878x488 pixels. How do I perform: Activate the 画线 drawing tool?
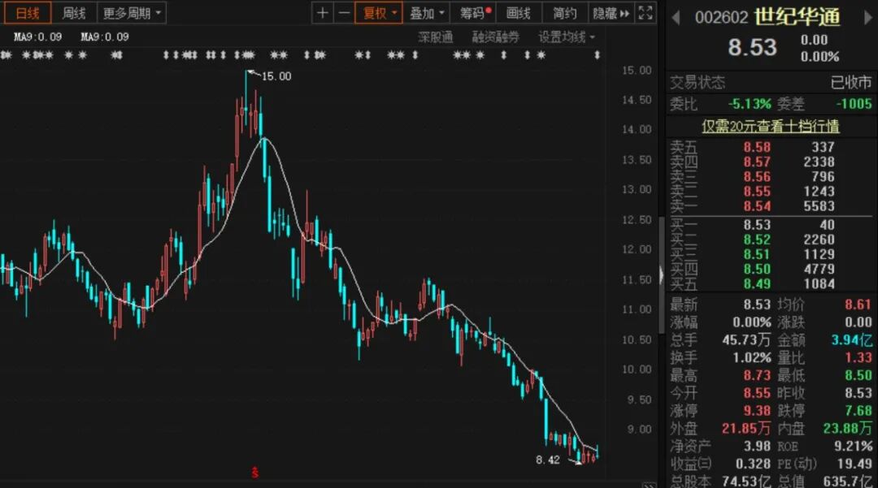pos(519,13)
